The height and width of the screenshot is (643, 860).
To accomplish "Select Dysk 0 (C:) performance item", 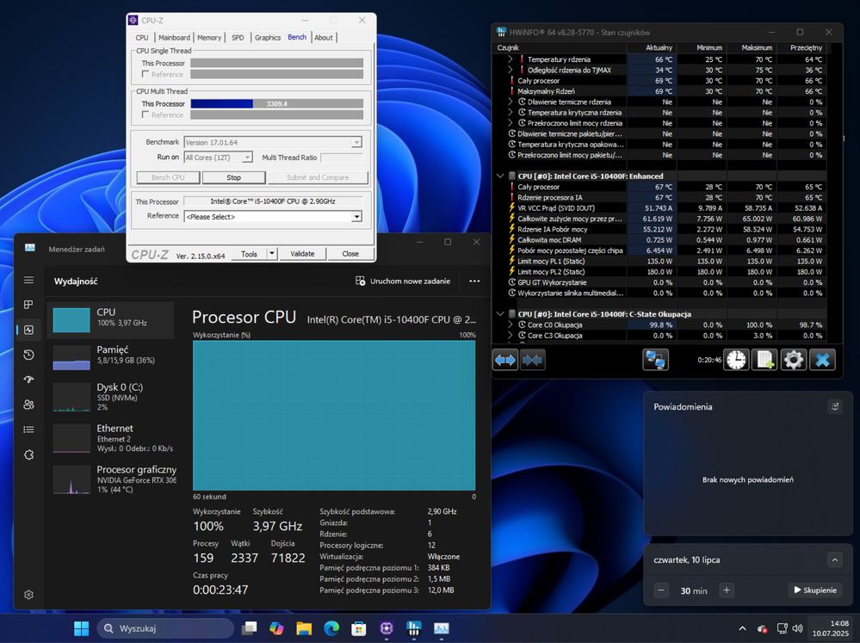I will [111, 397].
